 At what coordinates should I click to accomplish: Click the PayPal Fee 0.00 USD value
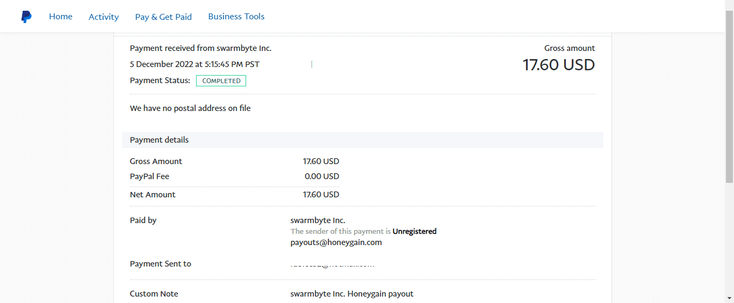(x=321, y=176)
